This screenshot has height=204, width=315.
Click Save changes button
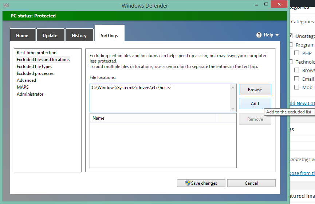click(201, 183)
